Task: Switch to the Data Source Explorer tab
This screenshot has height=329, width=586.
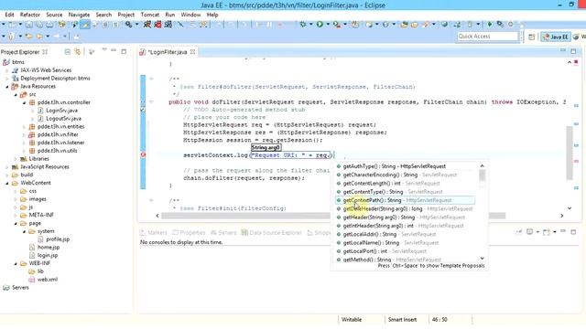Action: coord(271,233)
